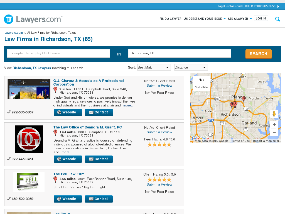Screen dimensions: 285x214
Task: Click phone icon beside 972-445-9461
Action: coord(9,159)
